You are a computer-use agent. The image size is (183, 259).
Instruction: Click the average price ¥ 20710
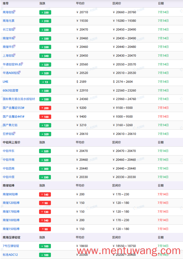tap(82, 12)
